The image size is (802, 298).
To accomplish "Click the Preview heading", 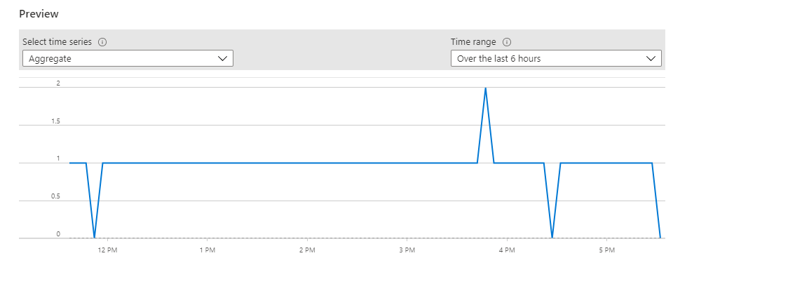I will (x=39, y=14).
